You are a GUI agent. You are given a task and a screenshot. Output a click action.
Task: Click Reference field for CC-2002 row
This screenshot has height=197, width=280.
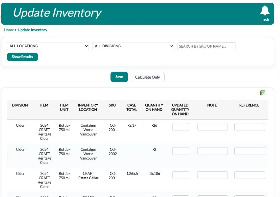(250, 151)
